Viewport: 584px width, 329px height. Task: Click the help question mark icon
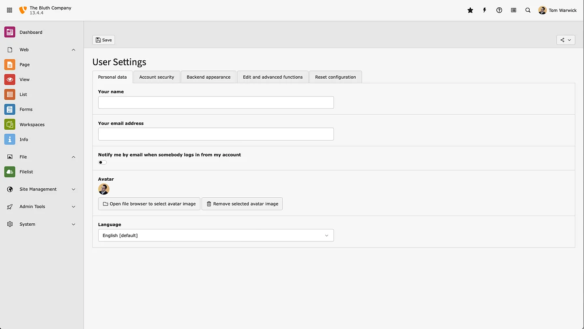tap(499, 10)
